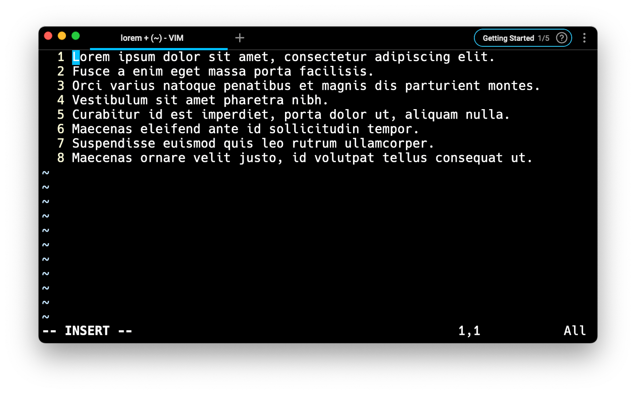Click the 1,1 cursor position indicator

469,331
